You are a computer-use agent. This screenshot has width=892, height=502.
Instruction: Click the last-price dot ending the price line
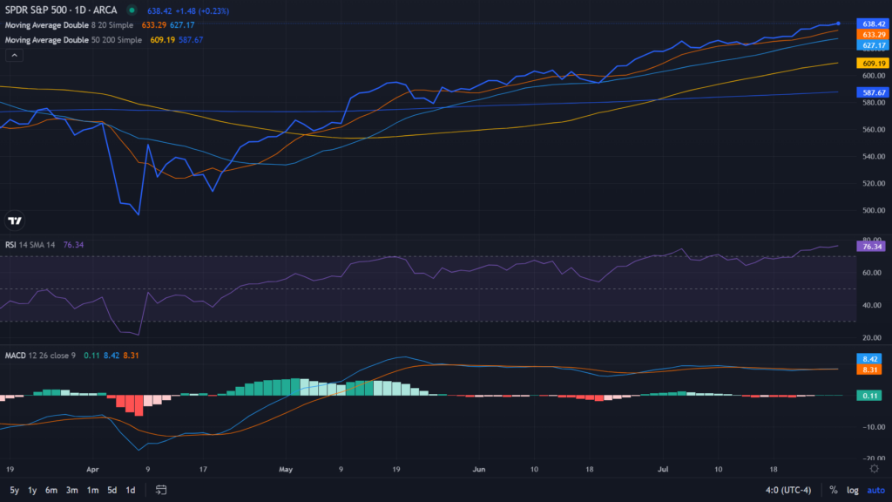(838, 24)
